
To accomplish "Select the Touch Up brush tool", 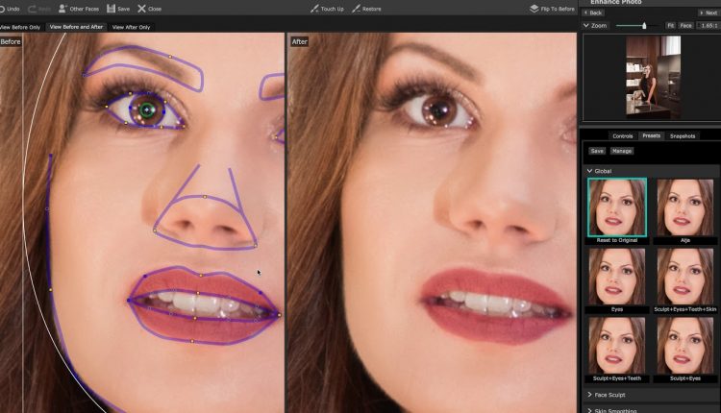I will (x=314, y=9).
